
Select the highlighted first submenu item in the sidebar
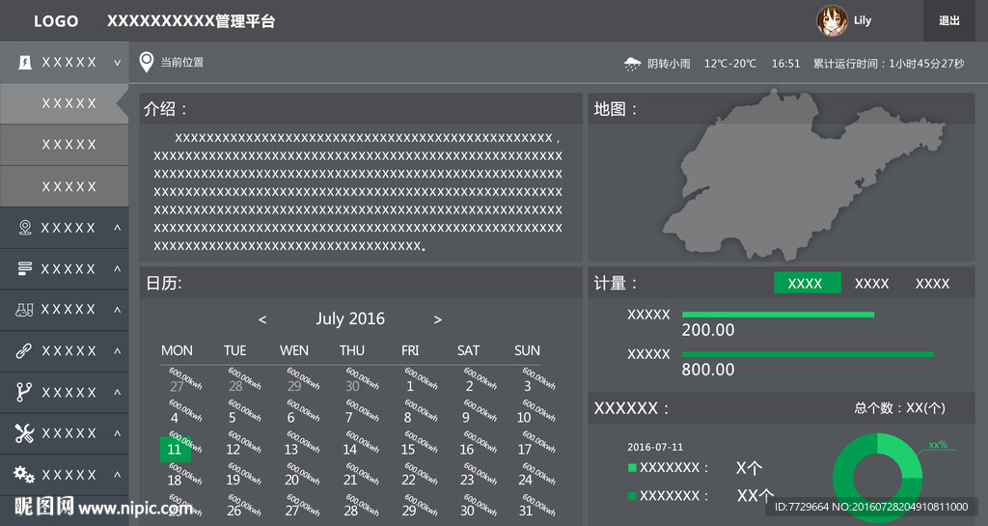(64, 103)
